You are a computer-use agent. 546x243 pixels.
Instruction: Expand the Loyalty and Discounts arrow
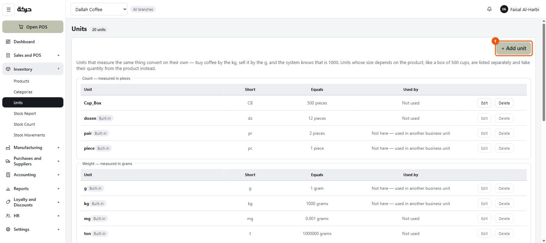[x=58, y=202]
